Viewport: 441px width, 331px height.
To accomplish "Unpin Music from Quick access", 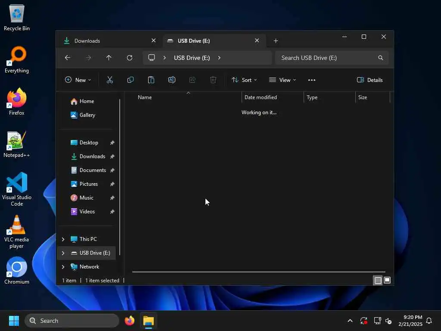I will click(x=112, y=198).
